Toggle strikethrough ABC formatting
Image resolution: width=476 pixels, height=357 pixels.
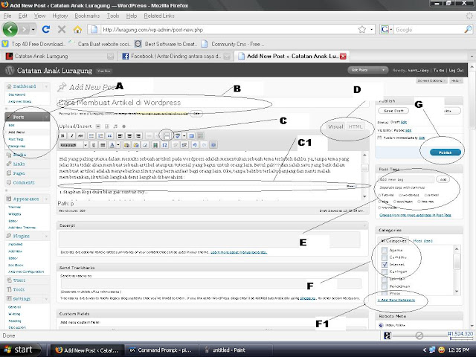click(x=80, y=135)
